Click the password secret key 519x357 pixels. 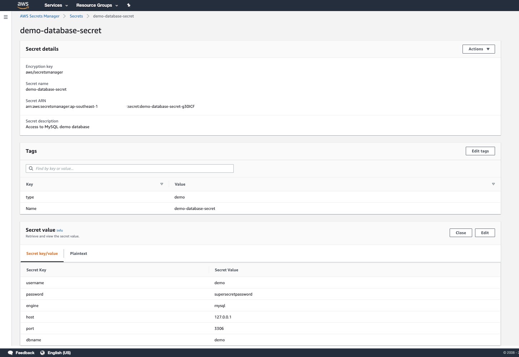click(35, 294)
